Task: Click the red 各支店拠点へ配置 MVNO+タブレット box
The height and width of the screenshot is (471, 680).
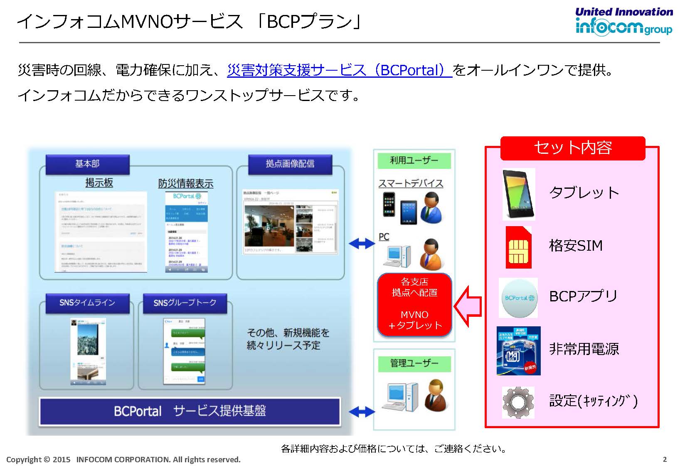Action: [x=414, y=304]
